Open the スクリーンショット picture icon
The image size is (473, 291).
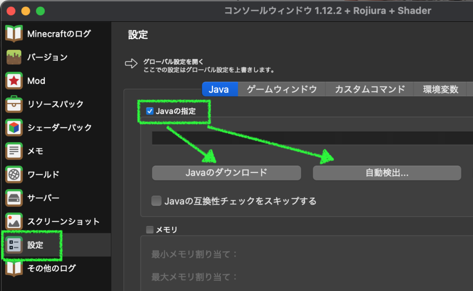[14, 221]
